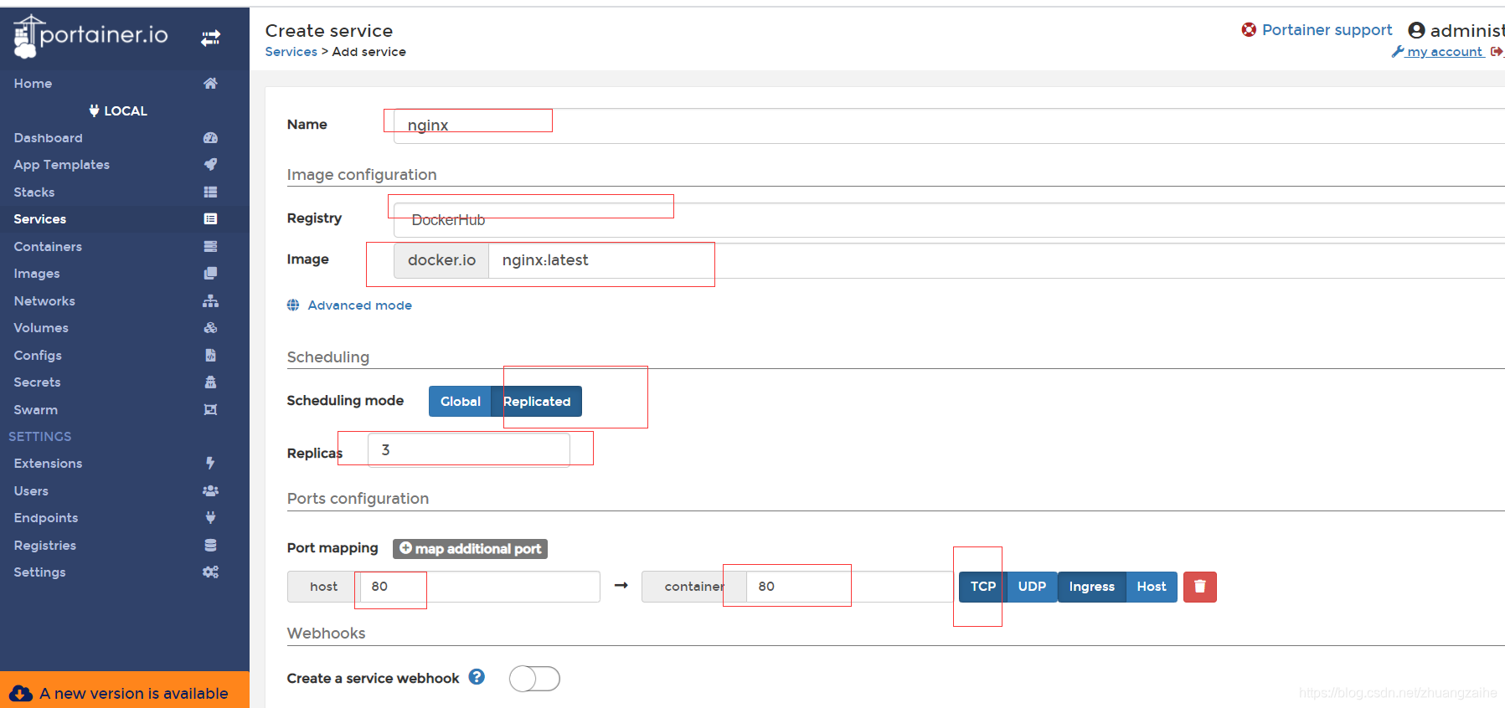This screenshot has width=1505, height=708.
Task: Open App Templates menu item
Action: click(x=61, y=165)
